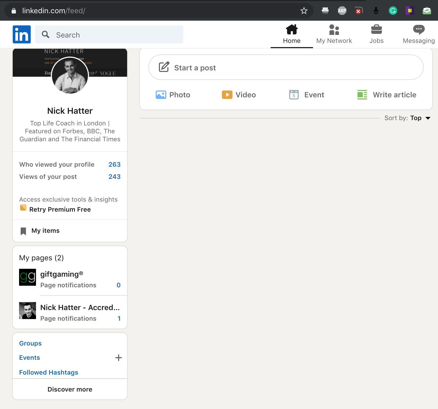This screenshot has width=438, height=409.
Task: Open the Sort by Top dropdown
Action: (x=408, y=118)
